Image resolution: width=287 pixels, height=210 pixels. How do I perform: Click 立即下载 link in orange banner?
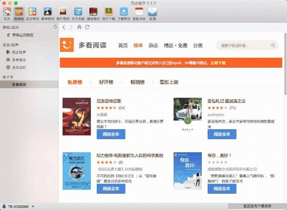tap(218, 63)
